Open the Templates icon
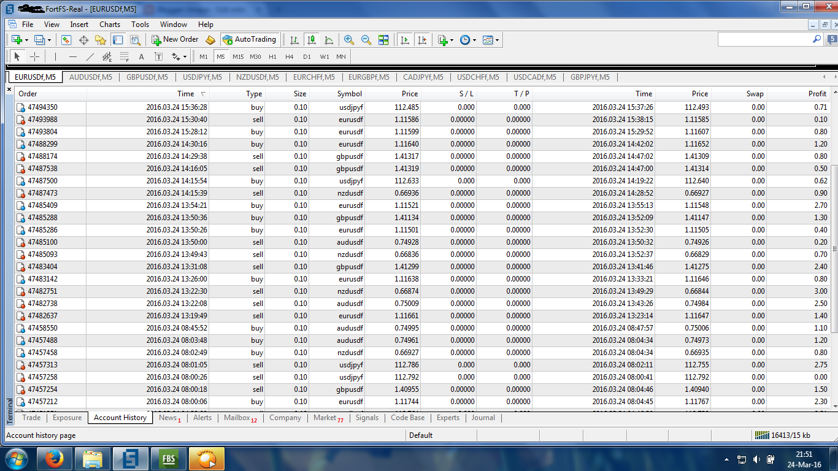Viewport: 838px width, 471px height. 488,40
